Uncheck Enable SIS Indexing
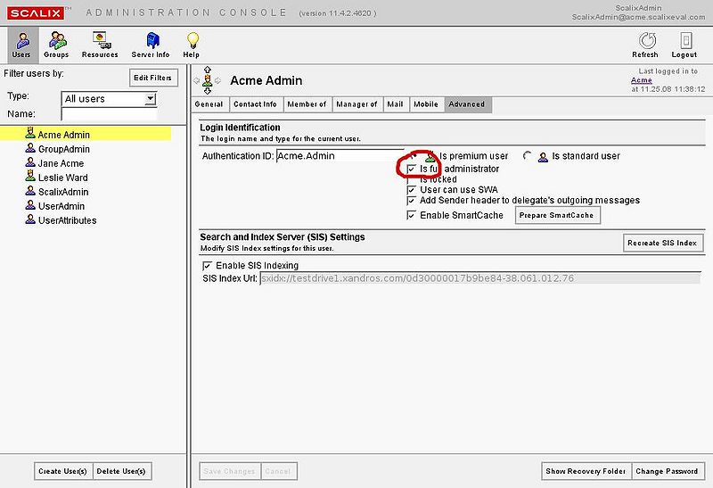The image size is (713, 488). click(208, 266)
